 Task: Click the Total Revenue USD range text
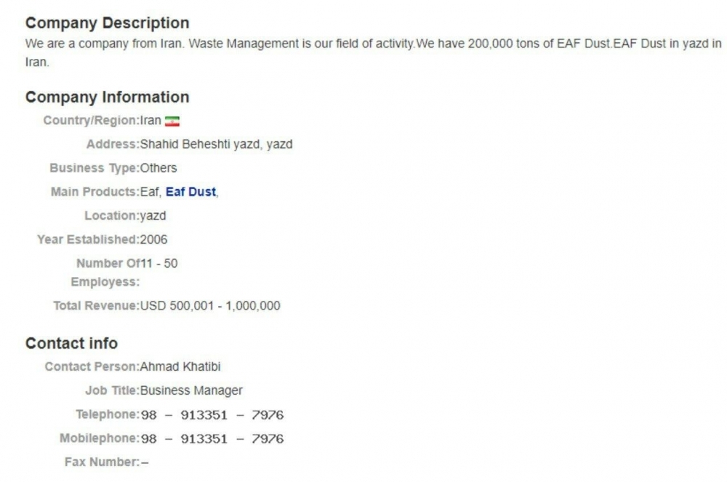[210, 306]
